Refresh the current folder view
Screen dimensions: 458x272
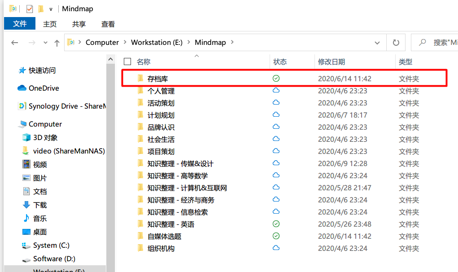pyautogui.click(x=396, y=43)
